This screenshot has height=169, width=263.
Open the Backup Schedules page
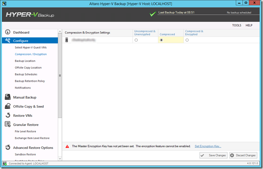tap(26, 74)
